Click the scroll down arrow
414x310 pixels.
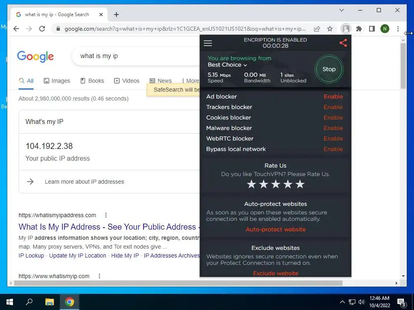403,276
